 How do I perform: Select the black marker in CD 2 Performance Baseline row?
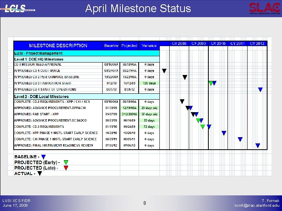pyautogui.click(x=185, y=77)
